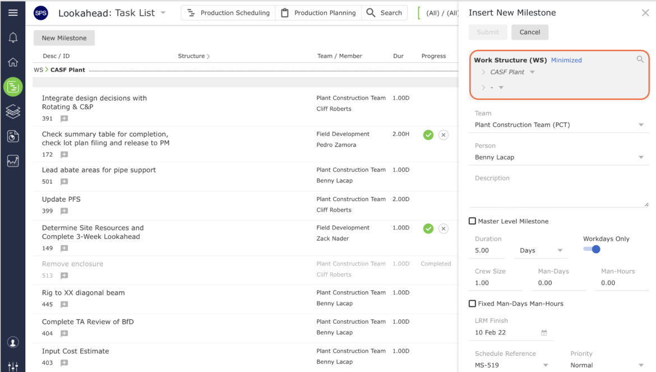Open settings sliders icon in sidebar
The width and height of the screenshot is (656, 372).
(13, 366)
